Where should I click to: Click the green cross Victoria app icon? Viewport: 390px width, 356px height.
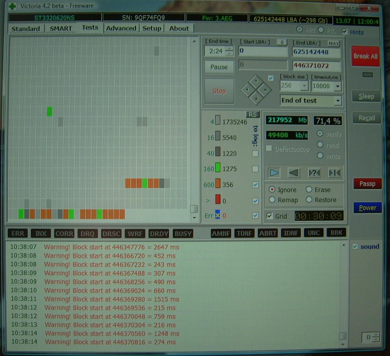pos(13,6)
